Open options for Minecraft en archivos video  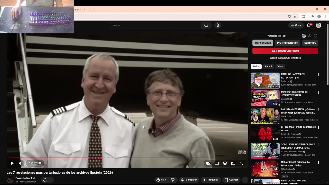point(318,92)
